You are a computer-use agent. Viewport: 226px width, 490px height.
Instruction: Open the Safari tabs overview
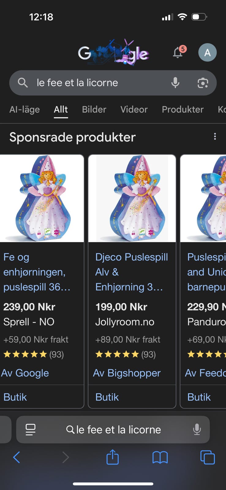tap(207, 458)
